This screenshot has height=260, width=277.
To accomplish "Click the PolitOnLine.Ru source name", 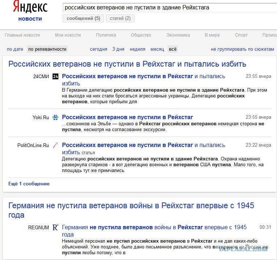I will (x=33, y=145).
